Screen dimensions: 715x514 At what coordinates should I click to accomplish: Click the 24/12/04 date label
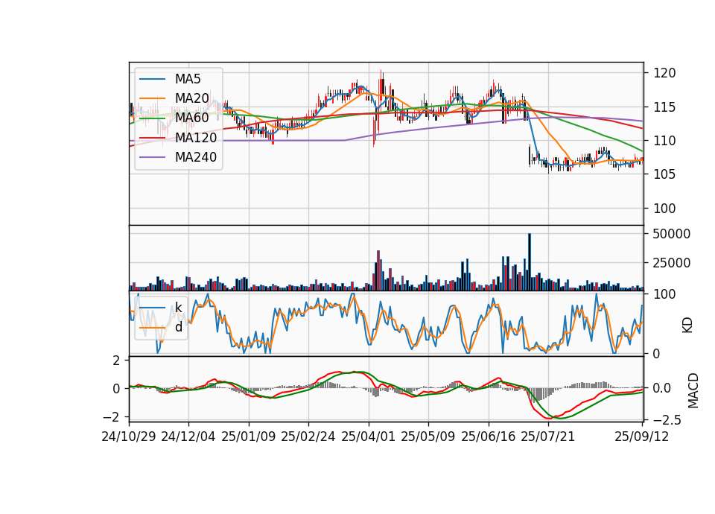(188, 437)
